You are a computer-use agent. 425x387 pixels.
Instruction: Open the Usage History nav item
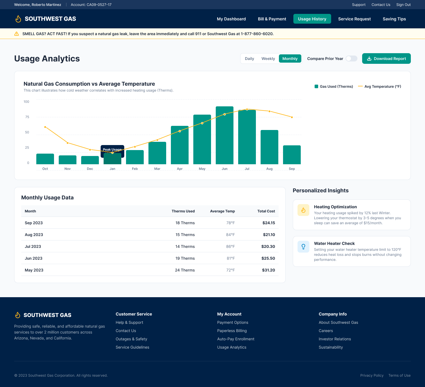coord(312,19)
